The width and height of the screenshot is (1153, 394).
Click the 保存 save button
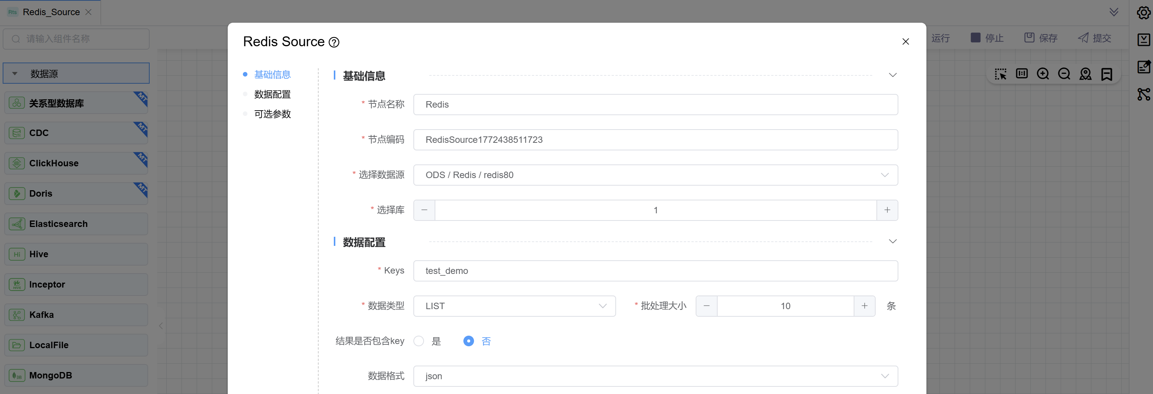[1041, 38]
